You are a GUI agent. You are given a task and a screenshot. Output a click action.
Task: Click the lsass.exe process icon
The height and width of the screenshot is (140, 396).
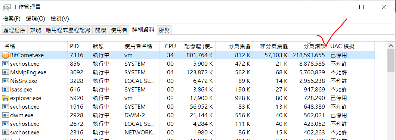(x=5, y=89)
